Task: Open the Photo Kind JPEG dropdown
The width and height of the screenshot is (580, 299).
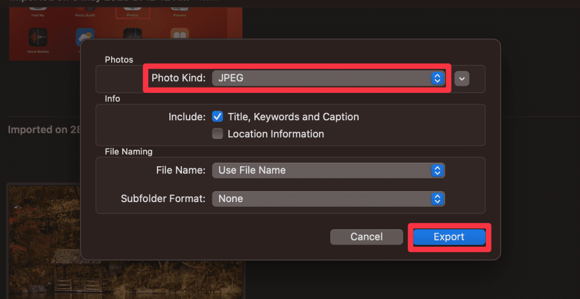Action: click(327, 78)
